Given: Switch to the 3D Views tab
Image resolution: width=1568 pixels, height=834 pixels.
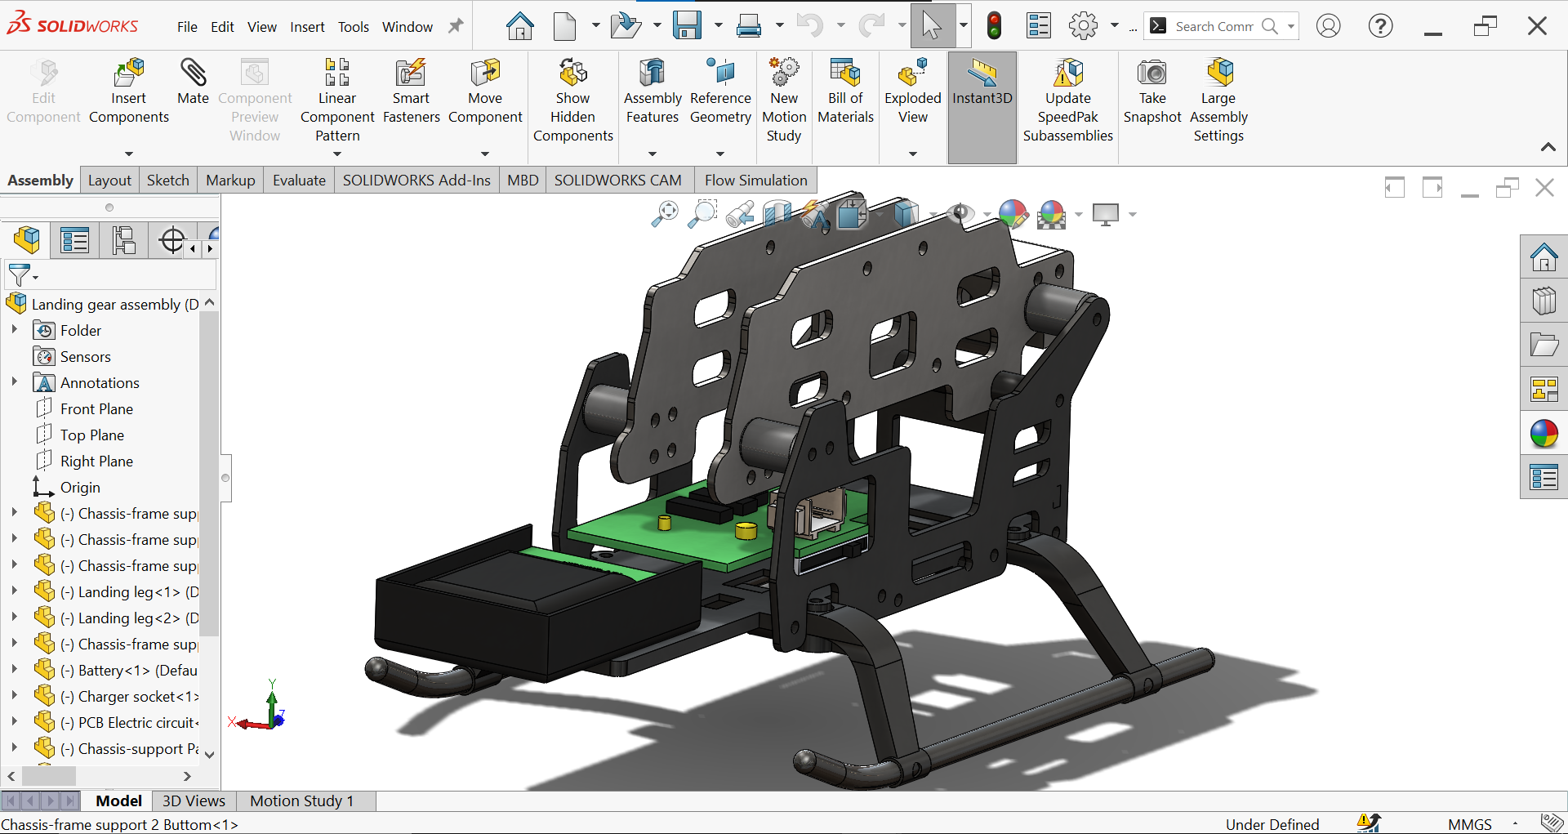Looking at the screenshot, I should 194,801.
